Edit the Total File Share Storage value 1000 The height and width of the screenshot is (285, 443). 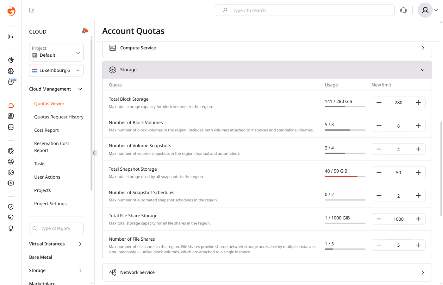(x=398, y=219)
